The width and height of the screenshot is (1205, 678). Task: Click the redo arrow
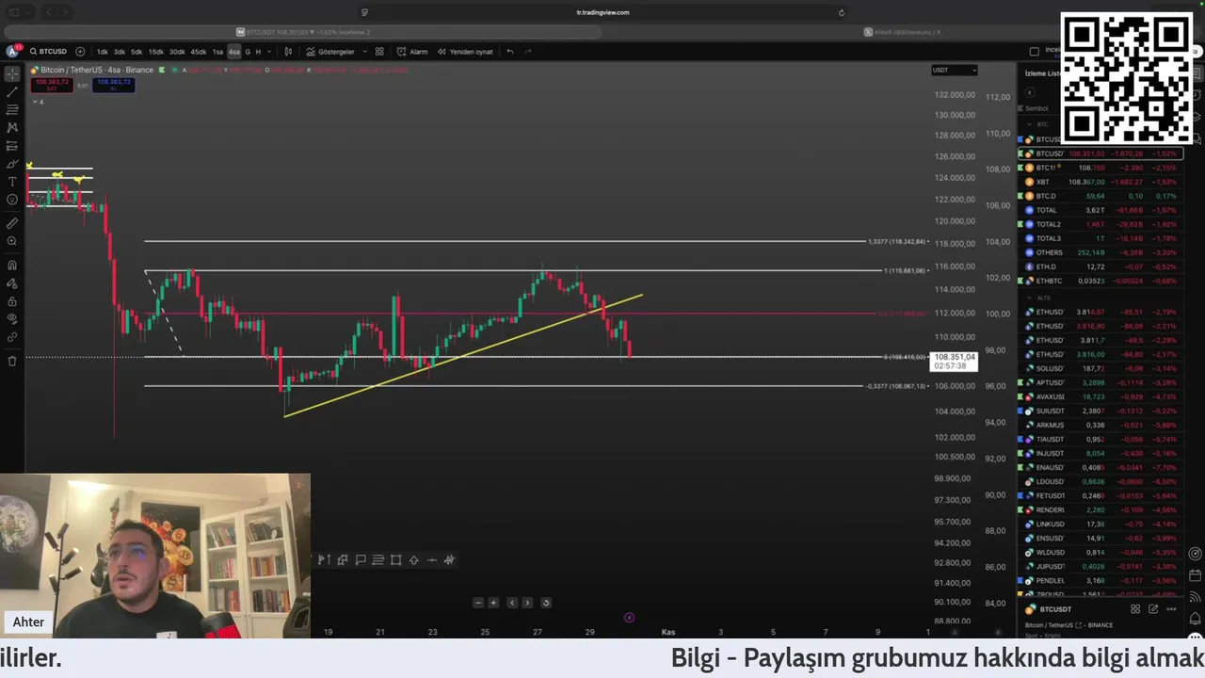coord(528,52)
